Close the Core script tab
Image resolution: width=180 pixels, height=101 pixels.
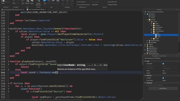tap(45, 10)
